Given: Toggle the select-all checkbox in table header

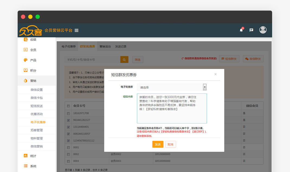Looking at the screenshot, I should [x=68, y=106].
